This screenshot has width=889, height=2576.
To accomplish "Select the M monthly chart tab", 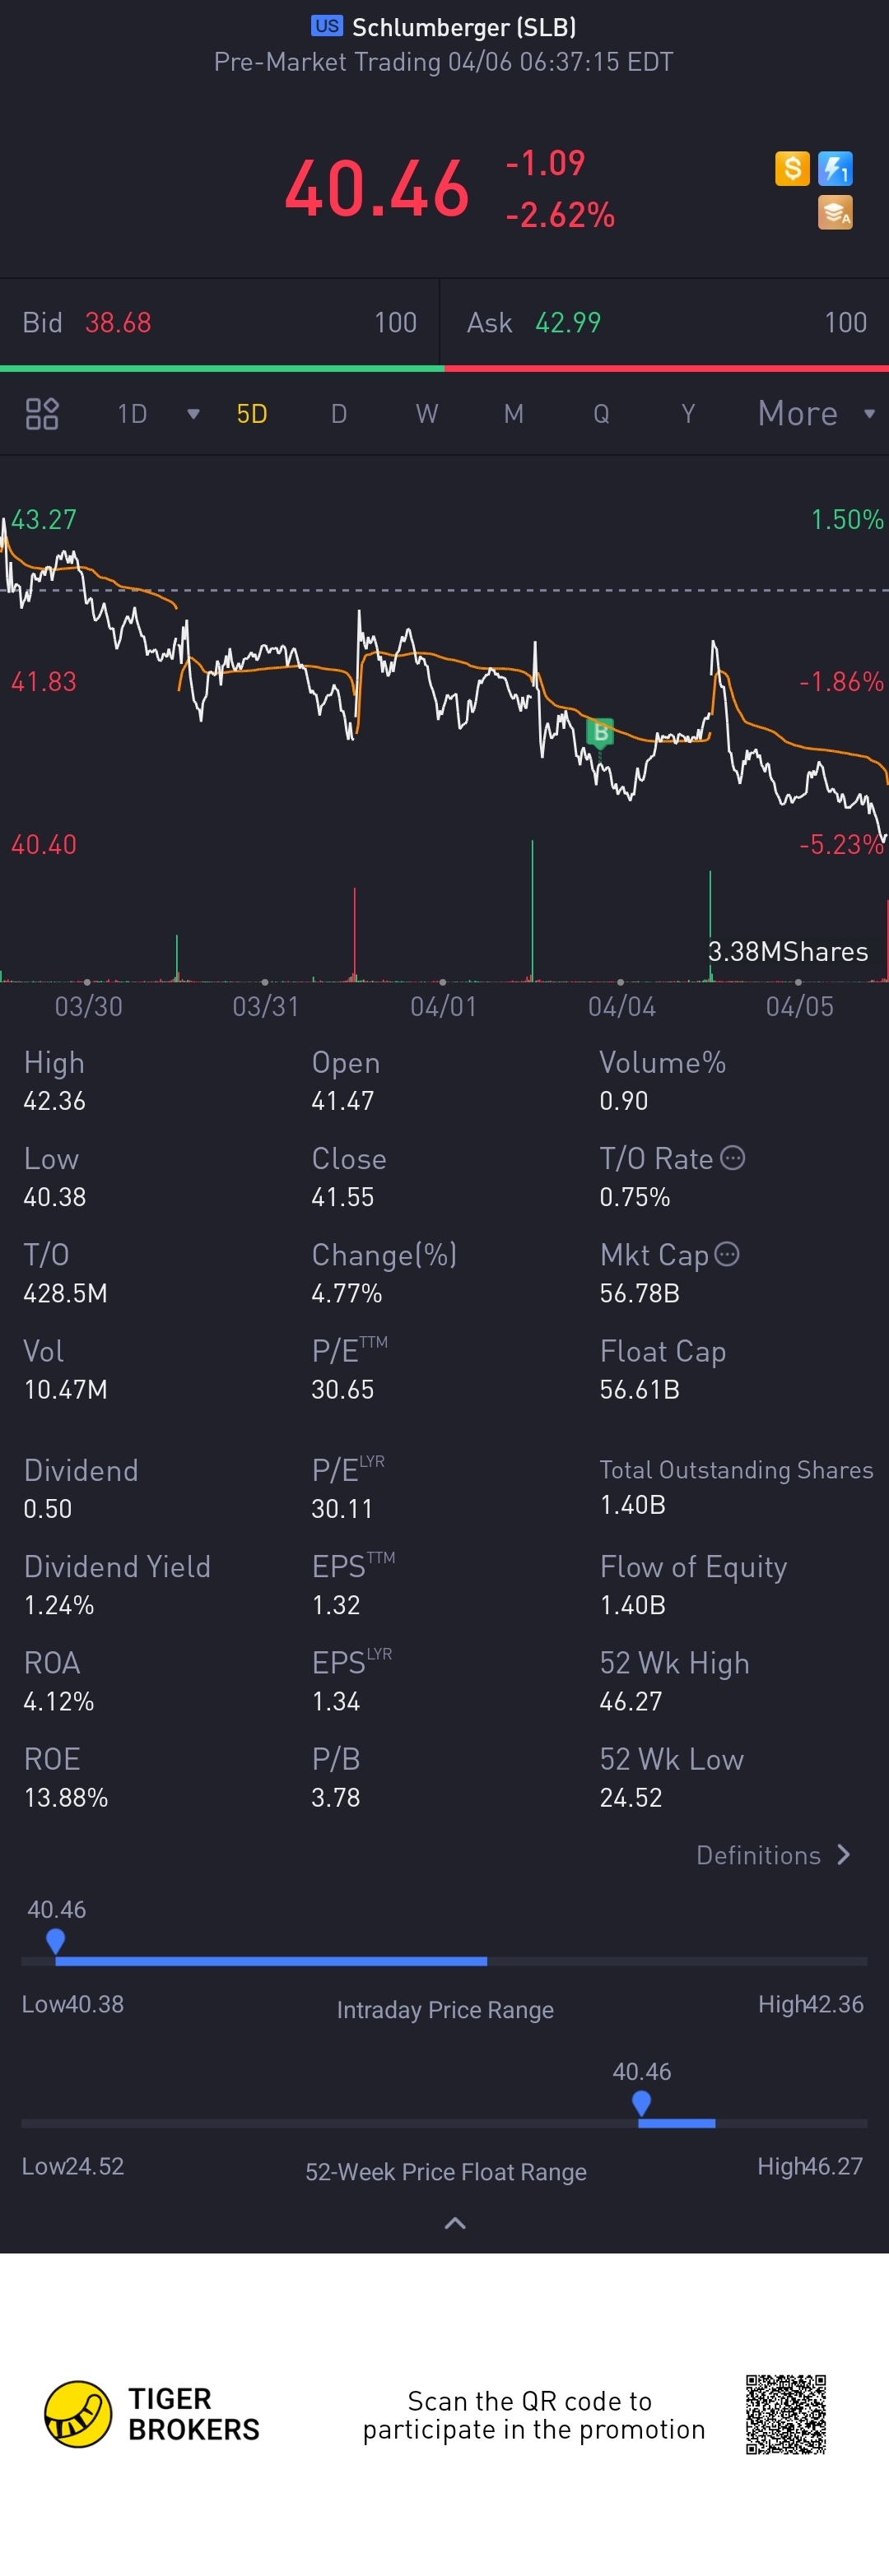I will click(514, 413).
